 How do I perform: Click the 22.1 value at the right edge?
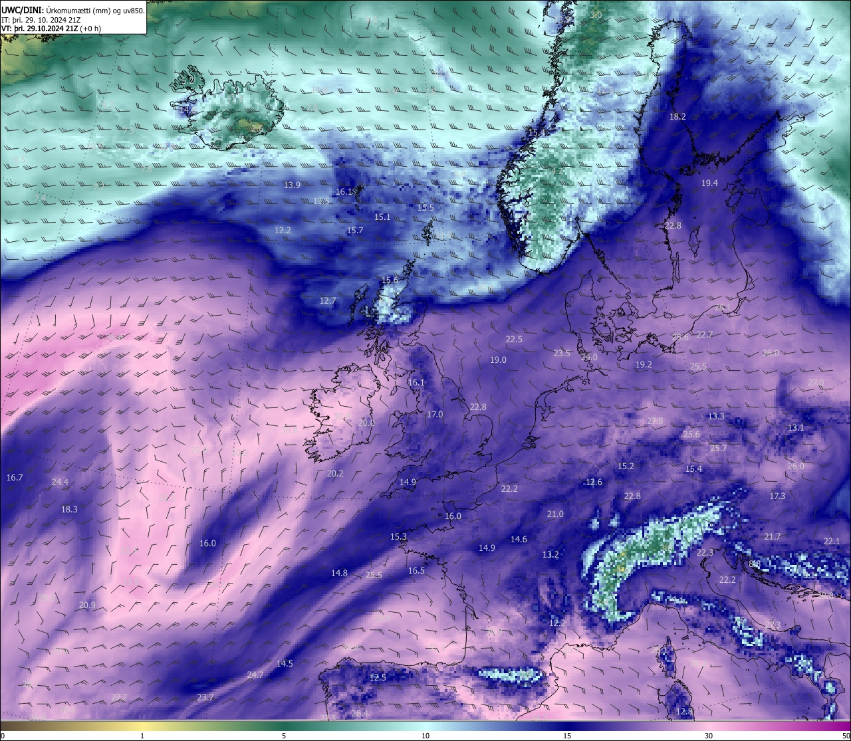[832, 541]
